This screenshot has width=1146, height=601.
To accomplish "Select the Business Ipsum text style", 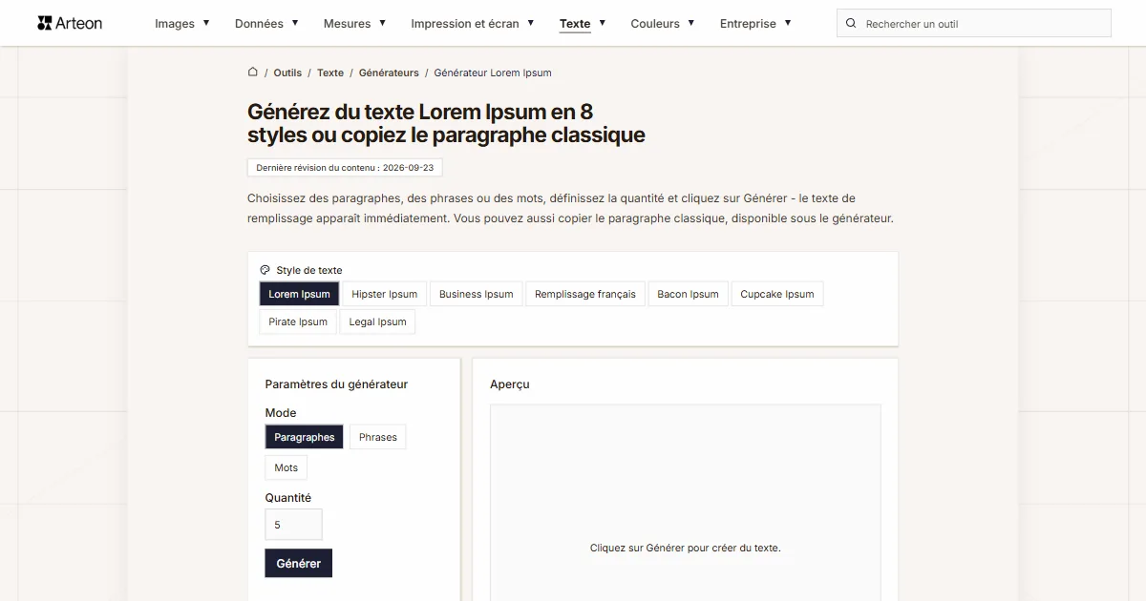I will coord(477,294).
